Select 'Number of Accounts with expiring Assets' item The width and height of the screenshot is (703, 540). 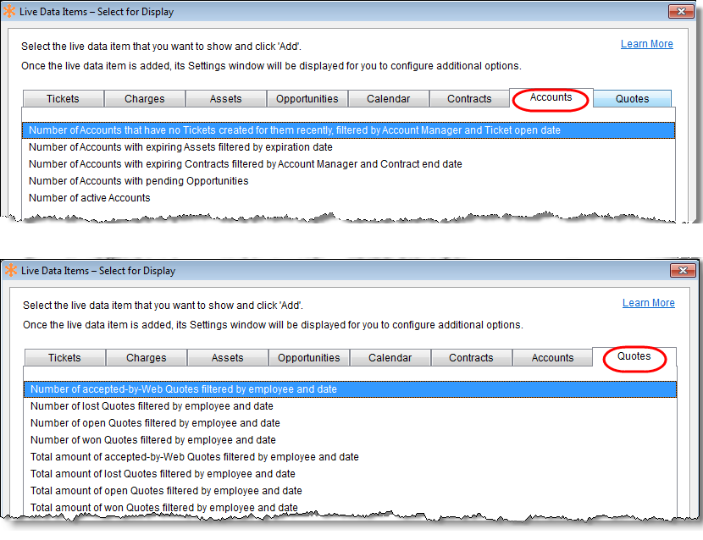[180, 147]
